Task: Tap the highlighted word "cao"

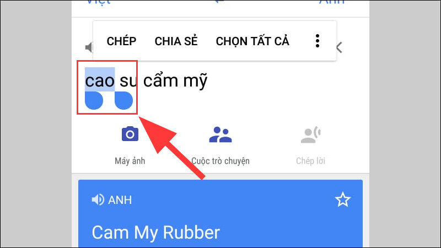Action: tap(100, 80)
